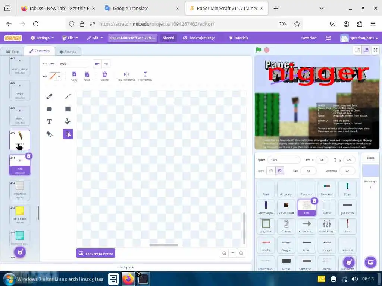Show the sprite using the open-eye button
The width and height of the screenshot is (382, 286).
click(x=271, y=171)
